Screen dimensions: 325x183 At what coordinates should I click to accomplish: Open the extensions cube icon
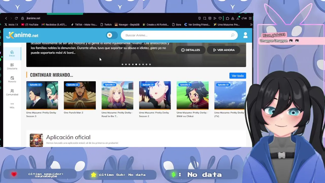tap(227, 18)
